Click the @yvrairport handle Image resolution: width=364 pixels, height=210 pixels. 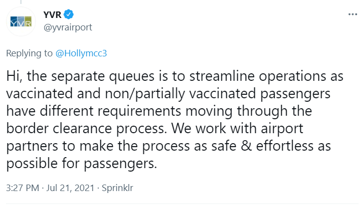[x=68, y=27]
